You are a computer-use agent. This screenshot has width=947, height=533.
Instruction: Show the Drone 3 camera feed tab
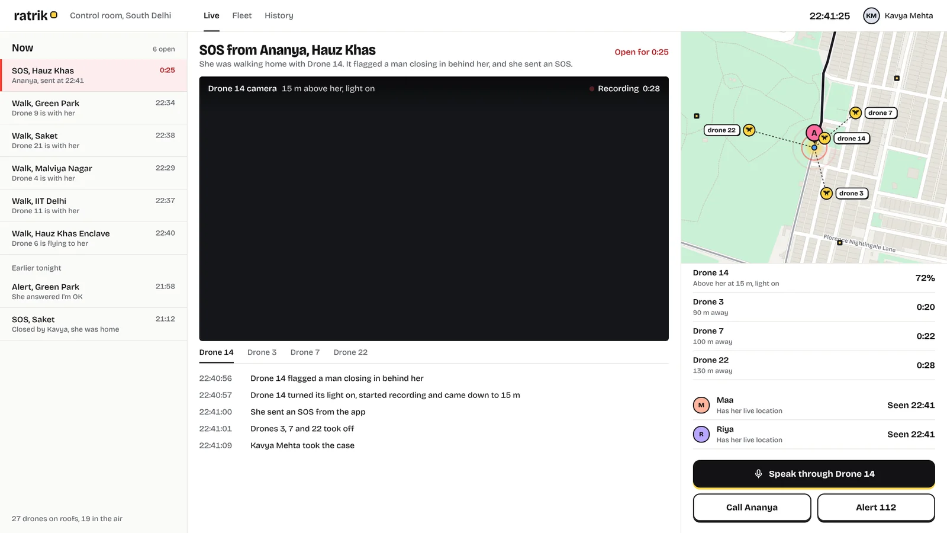pos(262,352)
